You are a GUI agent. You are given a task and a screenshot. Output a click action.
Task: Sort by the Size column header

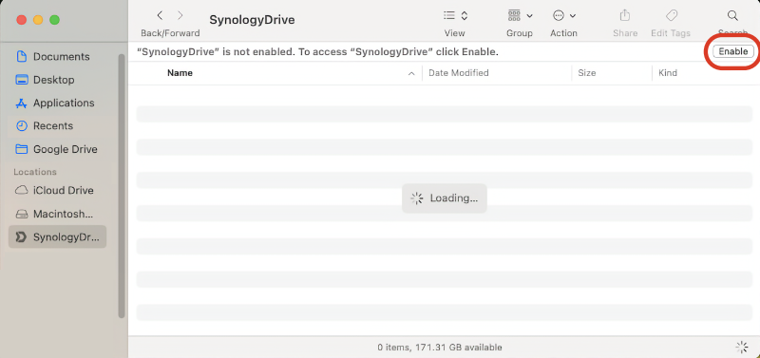tap(586, 73)
